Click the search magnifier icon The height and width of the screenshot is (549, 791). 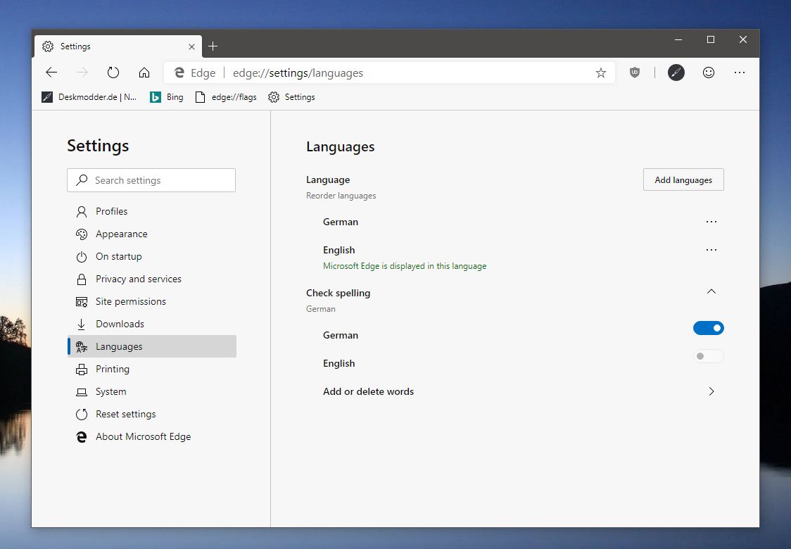point(82,180)
